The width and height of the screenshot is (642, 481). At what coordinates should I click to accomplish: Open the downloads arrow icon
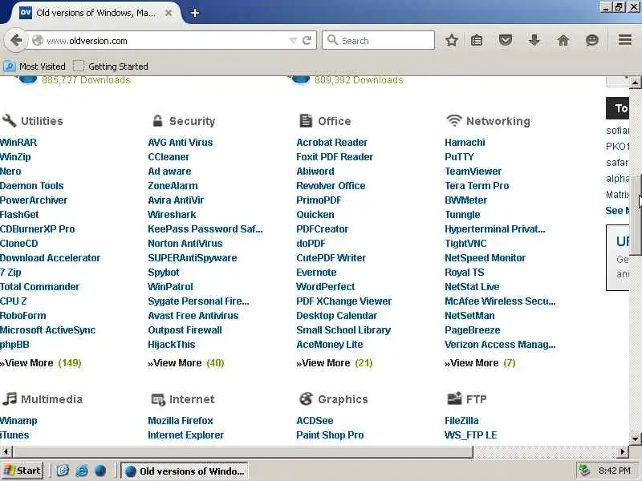coord(534,40)
